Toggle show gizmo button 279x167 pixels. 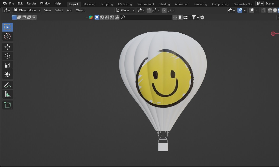(x=240, y=10)
